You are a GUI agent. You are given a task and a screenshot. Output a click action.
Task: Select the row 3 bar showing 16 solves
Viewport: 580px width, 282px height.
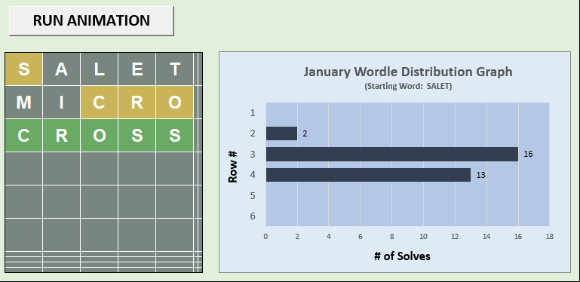pos(392,154)
